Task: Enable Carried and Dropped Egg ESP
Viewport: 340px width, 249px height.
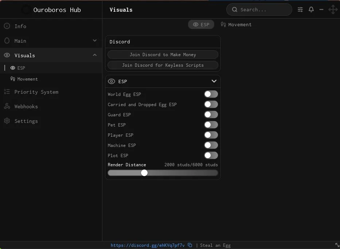Action: click(x=211, y=104)
